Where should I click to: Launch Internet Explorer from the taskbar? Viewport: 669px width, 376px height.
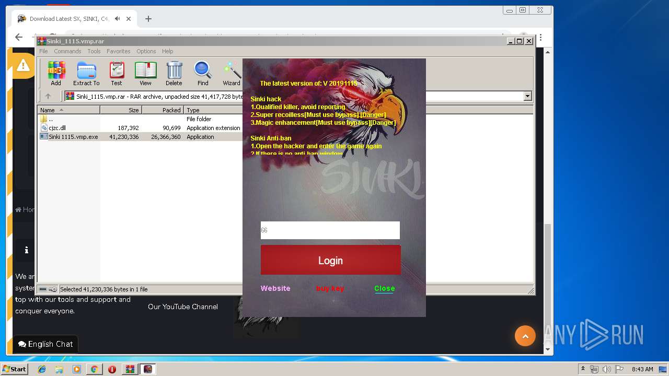[x=42, y=369]
